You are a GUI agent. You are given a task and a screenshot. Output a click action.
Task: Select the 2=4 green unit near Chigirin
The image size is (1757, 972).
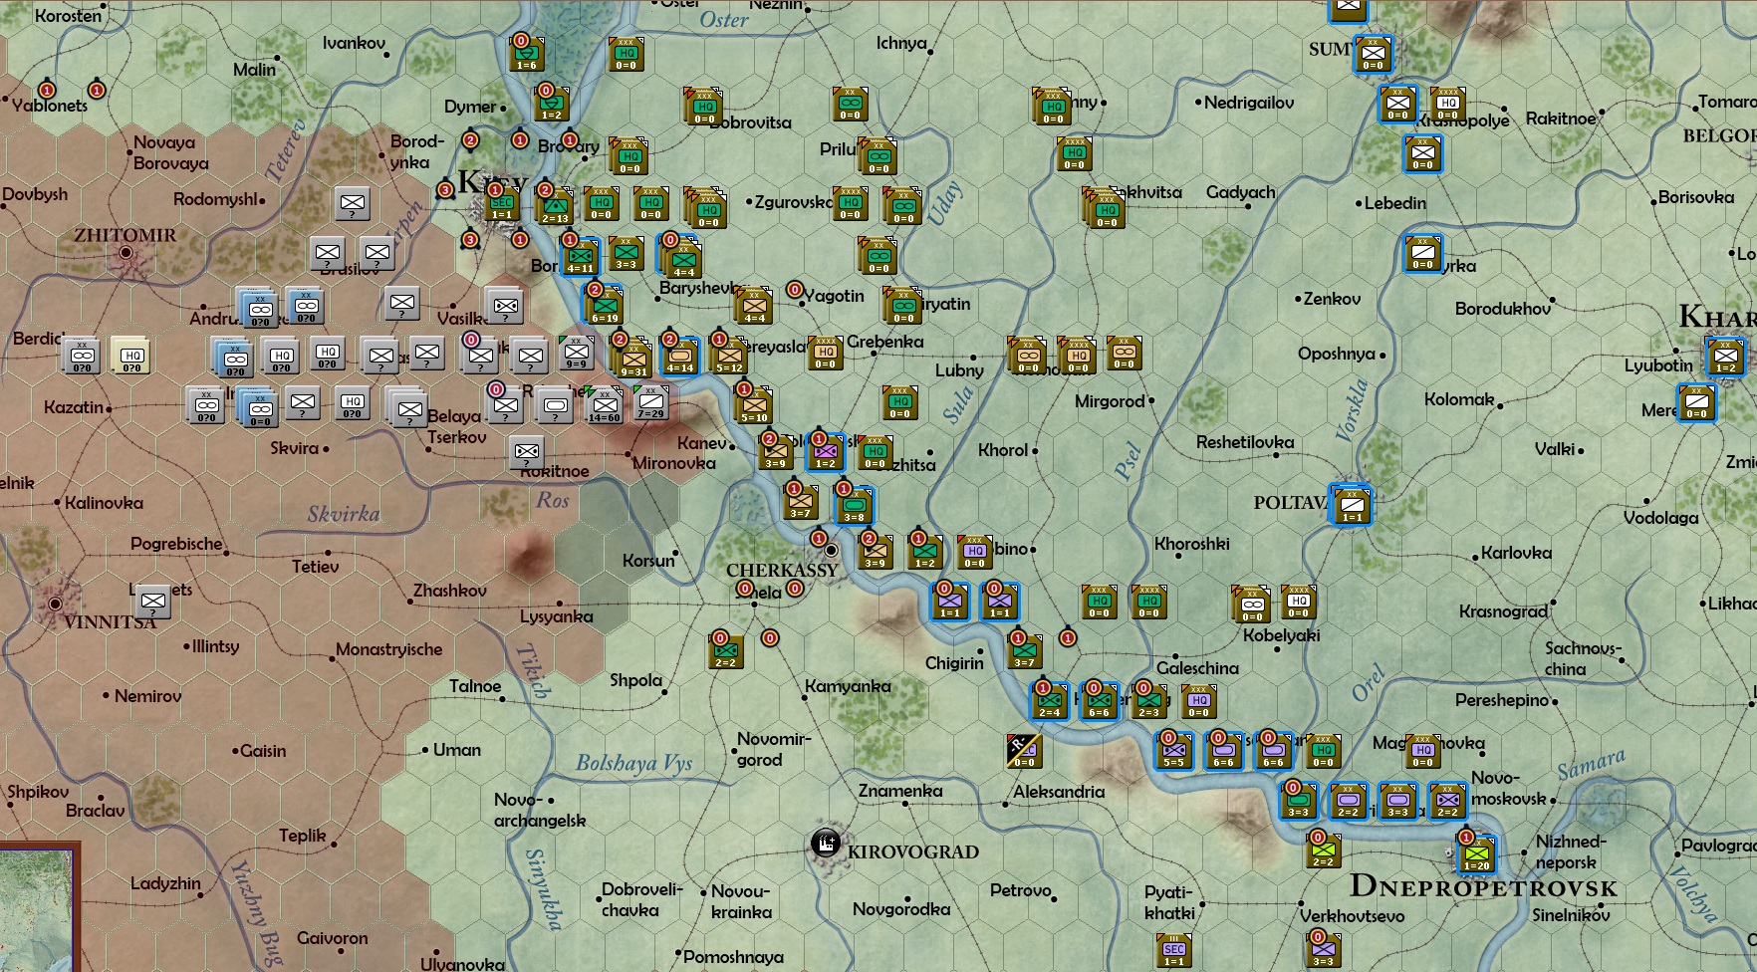(x=1050, y=700)
